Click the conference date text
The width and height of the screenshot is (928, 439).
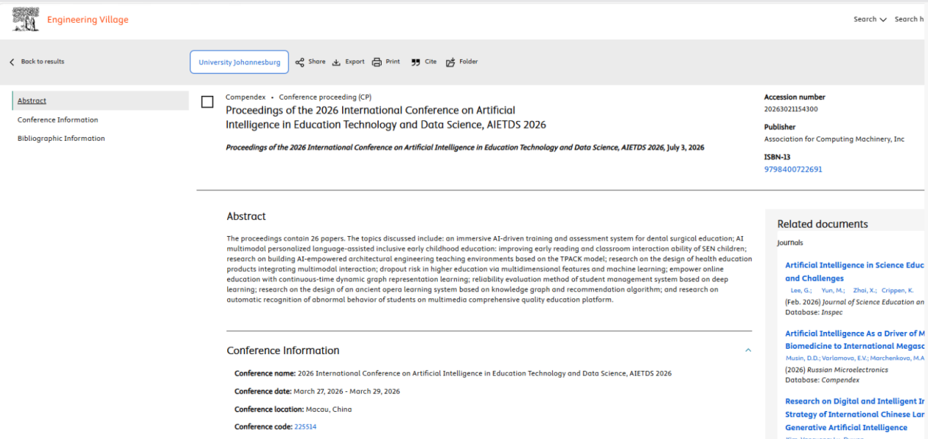click(347, 391)
